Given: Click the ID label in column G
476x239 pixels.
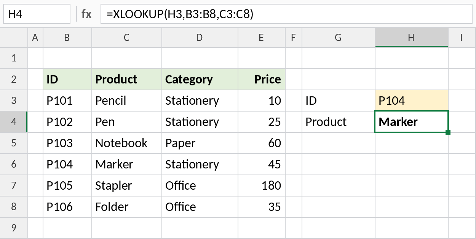Looking at the screenshot, I should [338, 101].
